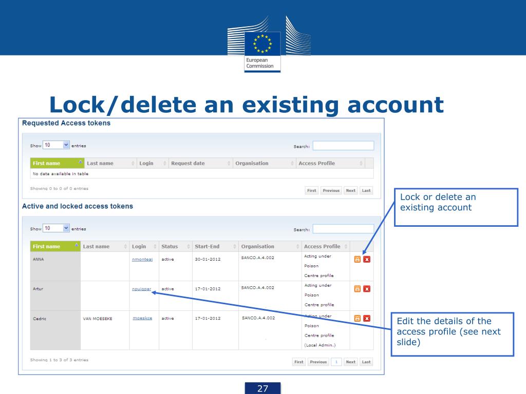The width and height of the screenshot is (526, 394).
Task: Open login link npuigper
Action: (142, 289)
